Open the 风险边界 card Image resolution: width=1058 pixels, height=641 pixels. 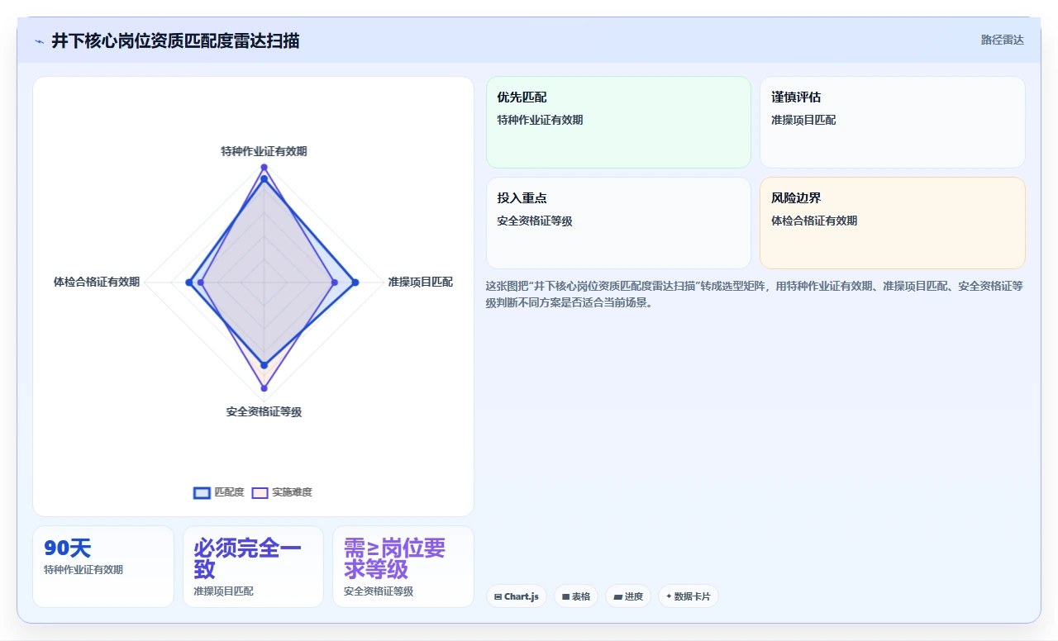click(x=893, y=223)
